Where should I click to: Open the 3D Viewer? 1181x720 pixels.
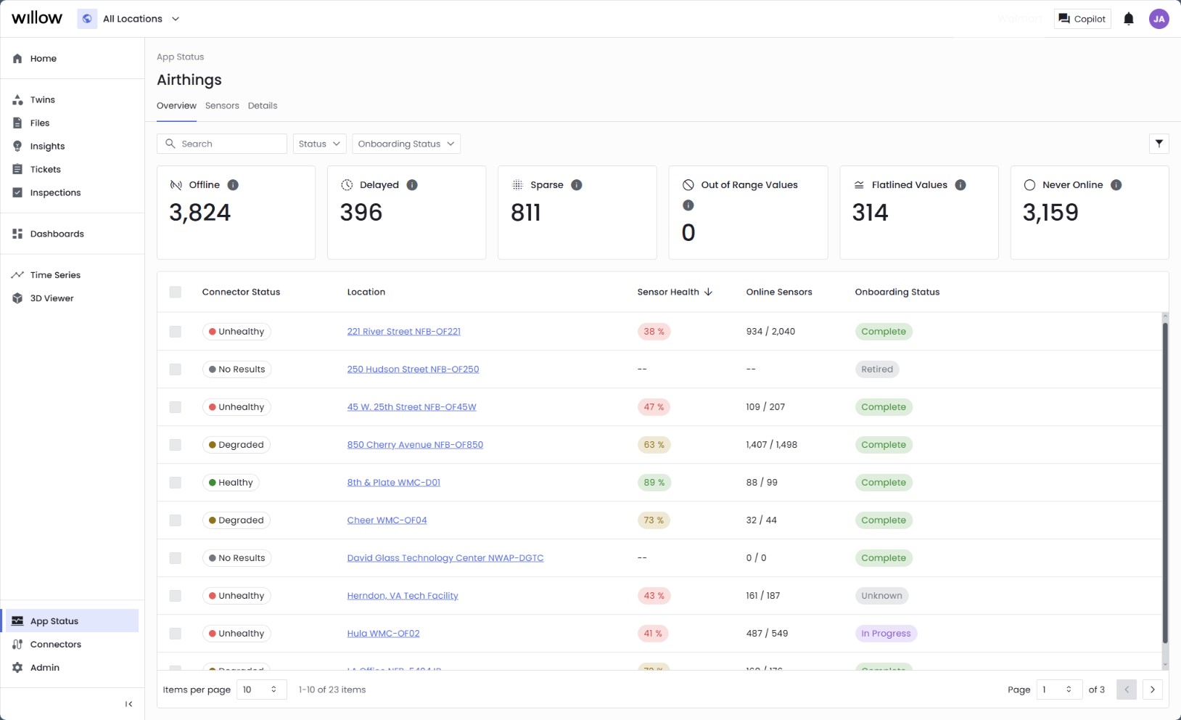point(51,298)
